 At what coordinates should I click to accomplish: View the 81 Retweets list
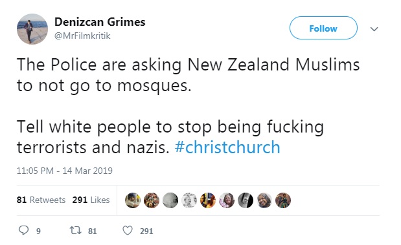coord(41,200)
